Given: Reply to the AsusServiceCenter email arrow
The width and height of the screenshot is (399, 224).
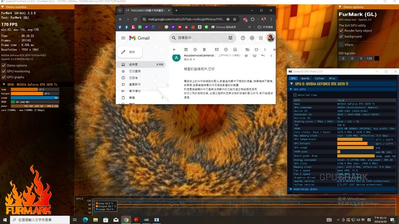Looking at the screenshot, I should [x=263, y=55].
